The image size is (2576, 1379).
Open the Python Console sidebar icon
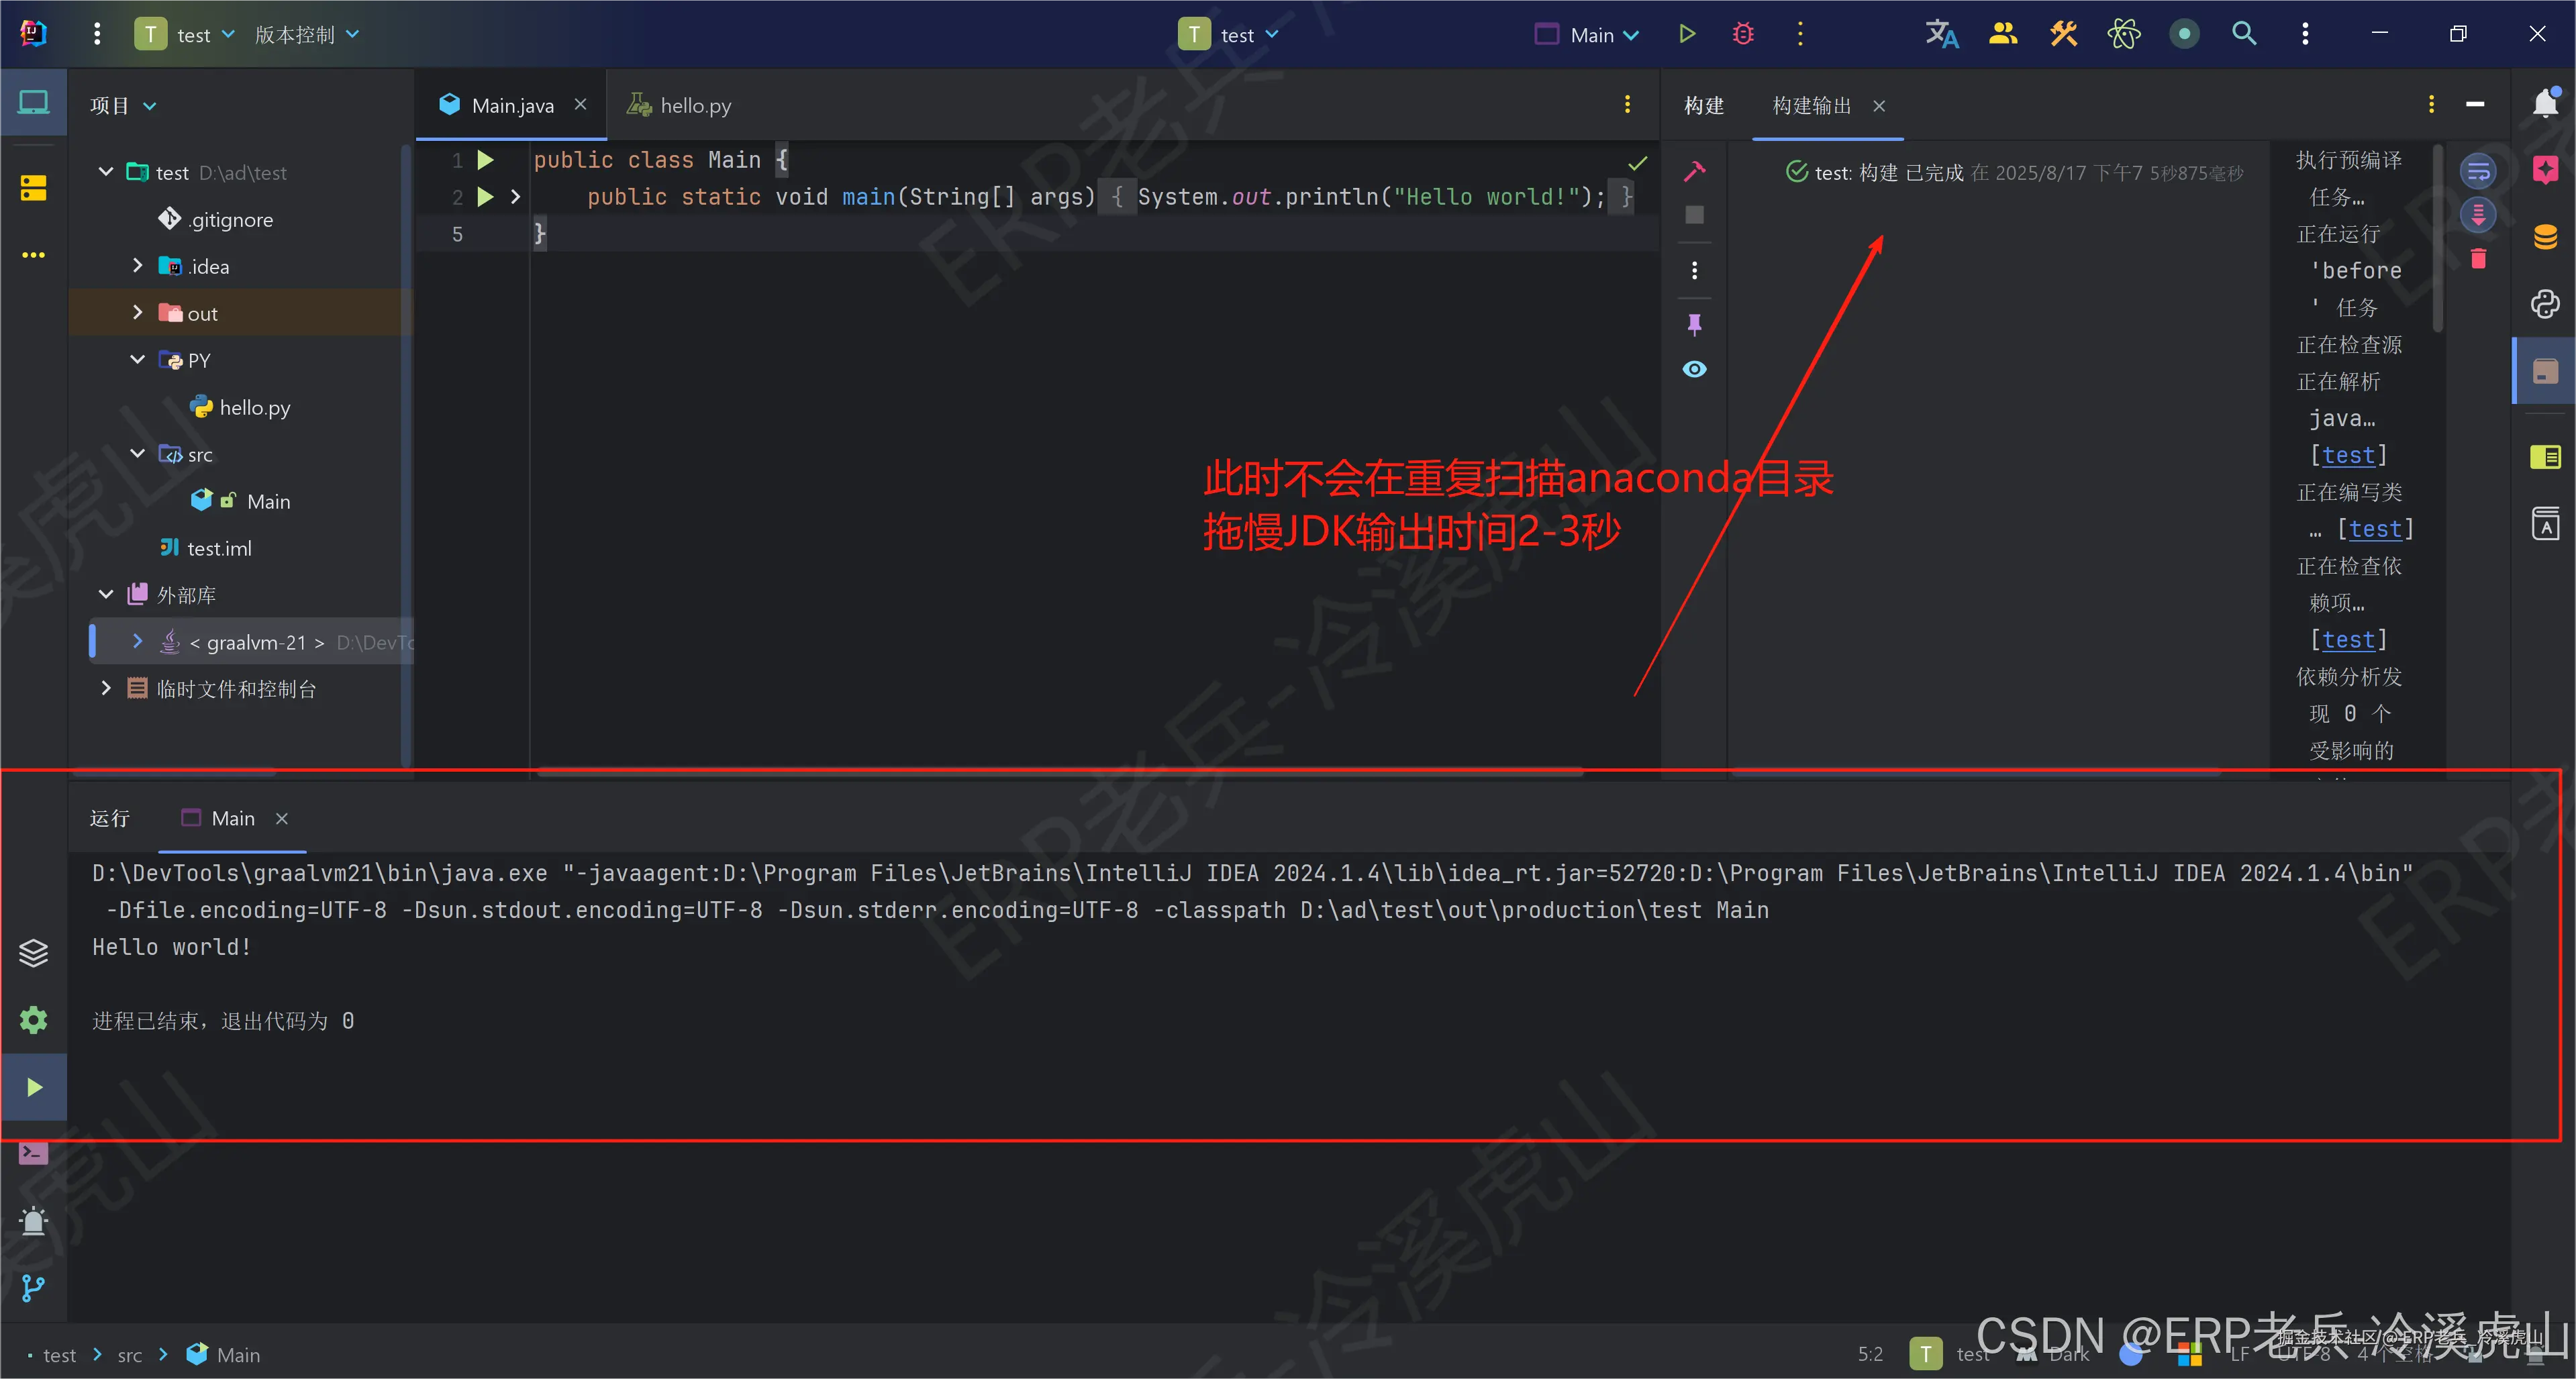tap(2545, 304)
